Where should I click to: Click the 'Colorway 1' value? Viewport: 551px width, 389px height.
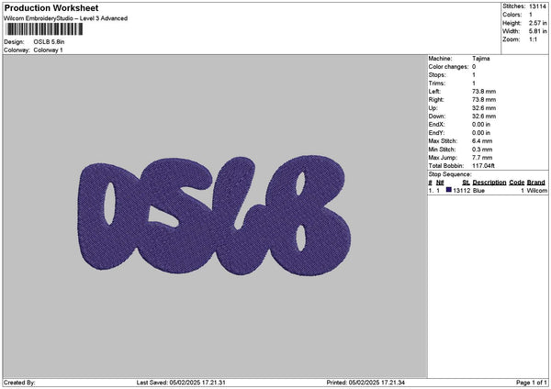pos(48,50)
